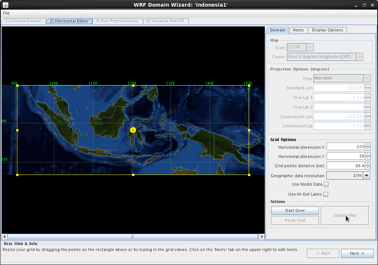
Task: Click the top-middle yellow grid edge handle
Action: pos(133,86)
